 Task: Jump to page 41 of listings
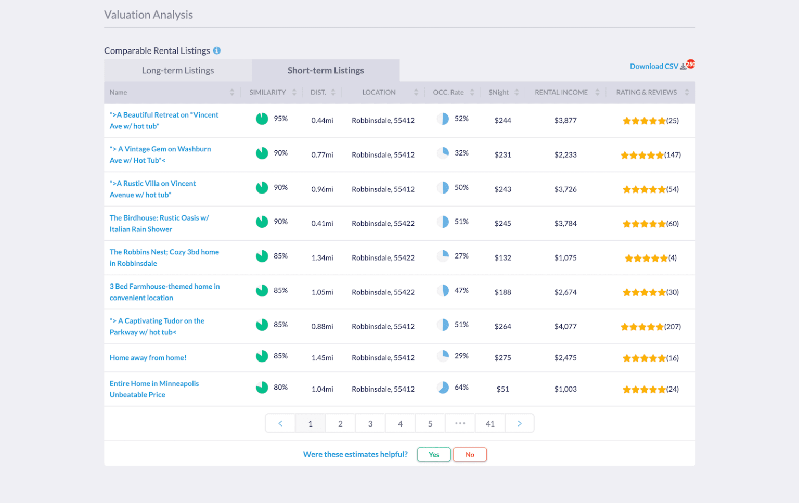490,423
